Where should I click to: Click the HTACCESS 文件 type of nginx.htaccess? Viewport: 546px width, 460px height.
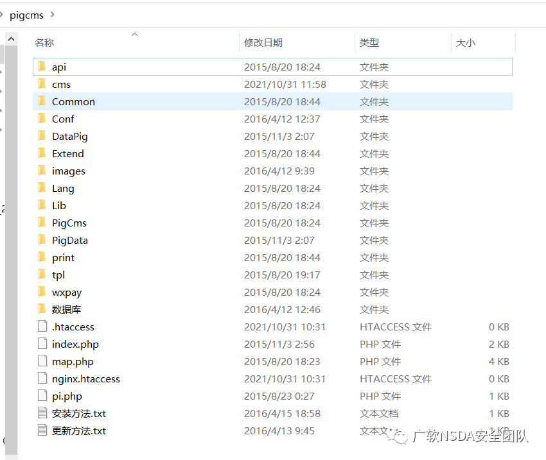[x=396, y=379]
